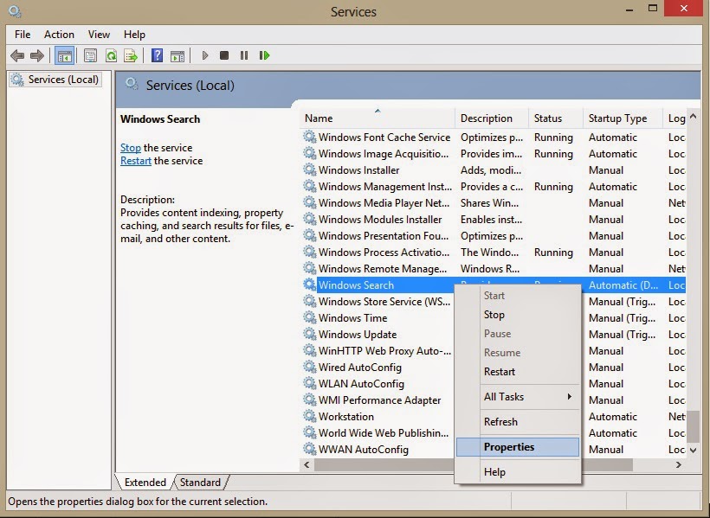The image size is (710, 518).
Task: Click gear icon beside WLAN AutoConfig
Action: point(310,383)
